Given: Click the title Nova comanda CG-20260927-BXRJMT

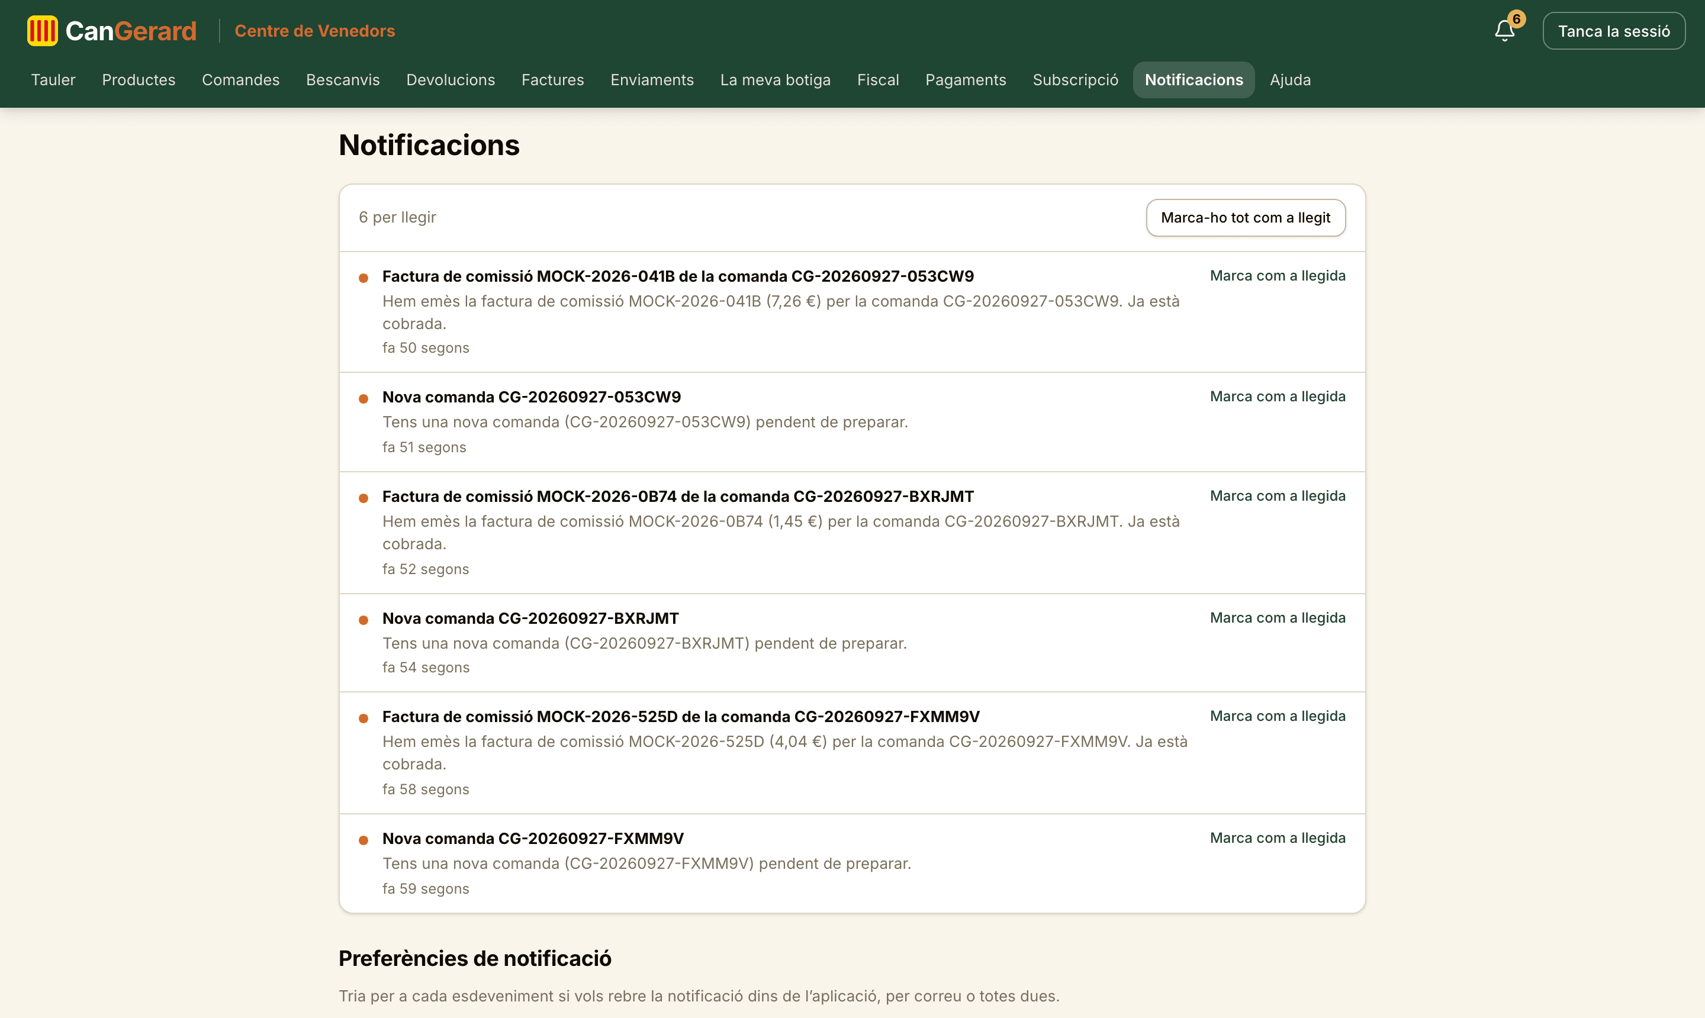Looking at the screenshot, I should [x=530, y=618].
